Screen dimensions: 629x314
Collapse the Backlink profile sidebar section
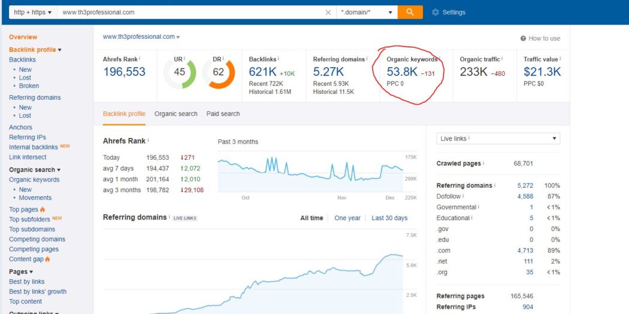click(x=60, y=50)
